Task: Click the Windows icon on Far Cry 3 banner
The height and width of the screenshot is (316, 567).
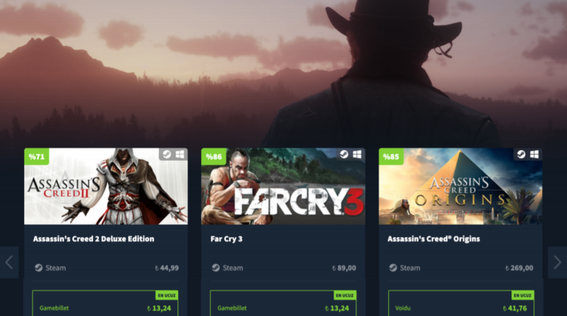Action: pos(357,155)
